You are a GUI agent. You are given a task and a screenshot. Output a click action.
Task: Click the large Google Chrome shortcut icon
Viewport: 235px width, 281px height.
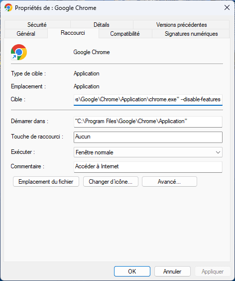pyautogui.click(x=19, y=52)
